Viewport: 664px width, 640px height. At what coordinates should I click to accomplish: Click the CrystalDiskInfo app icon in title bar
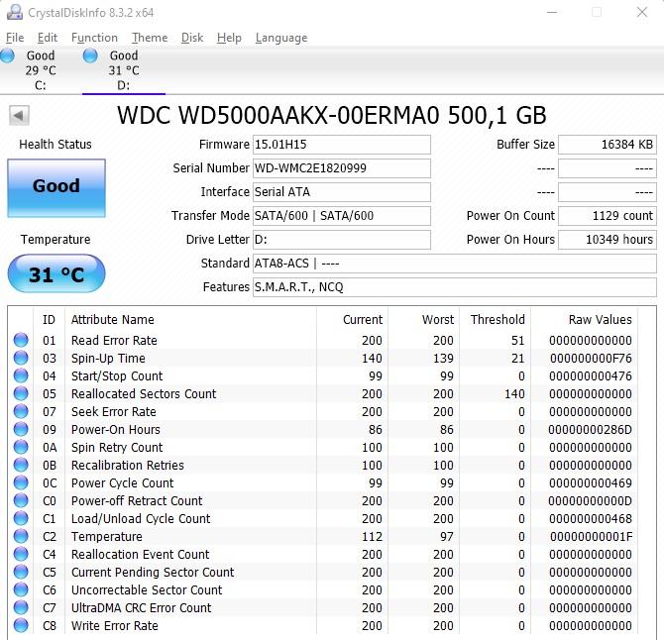click(x=12, y=12)
